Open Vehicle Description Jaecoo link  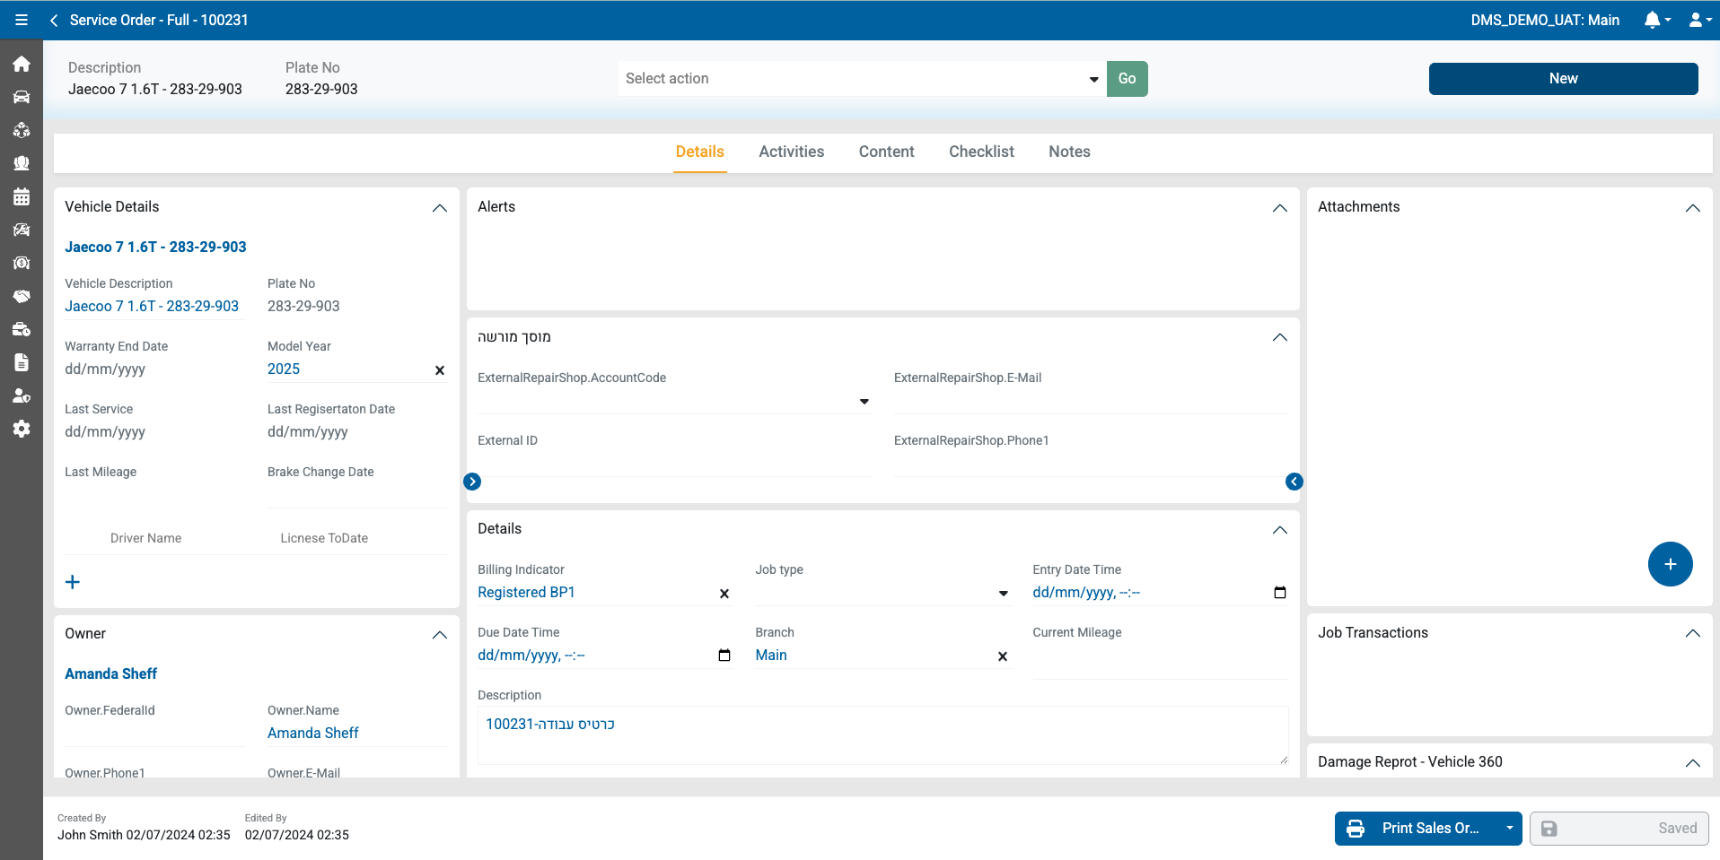click(x=152, y=306)
